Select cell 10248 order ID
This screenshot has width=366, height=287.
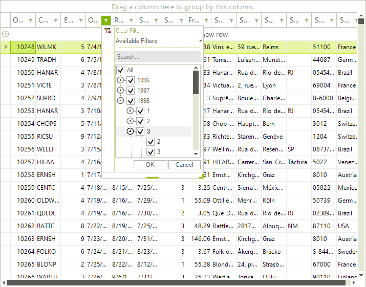tap(23, 47)
